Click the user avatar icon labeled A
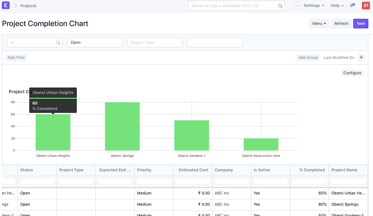 pos(297,6)
